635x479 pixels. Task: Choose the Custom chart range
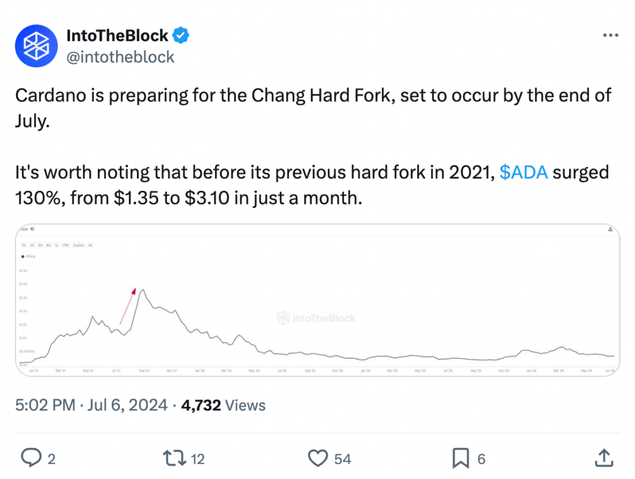[79, 245]
